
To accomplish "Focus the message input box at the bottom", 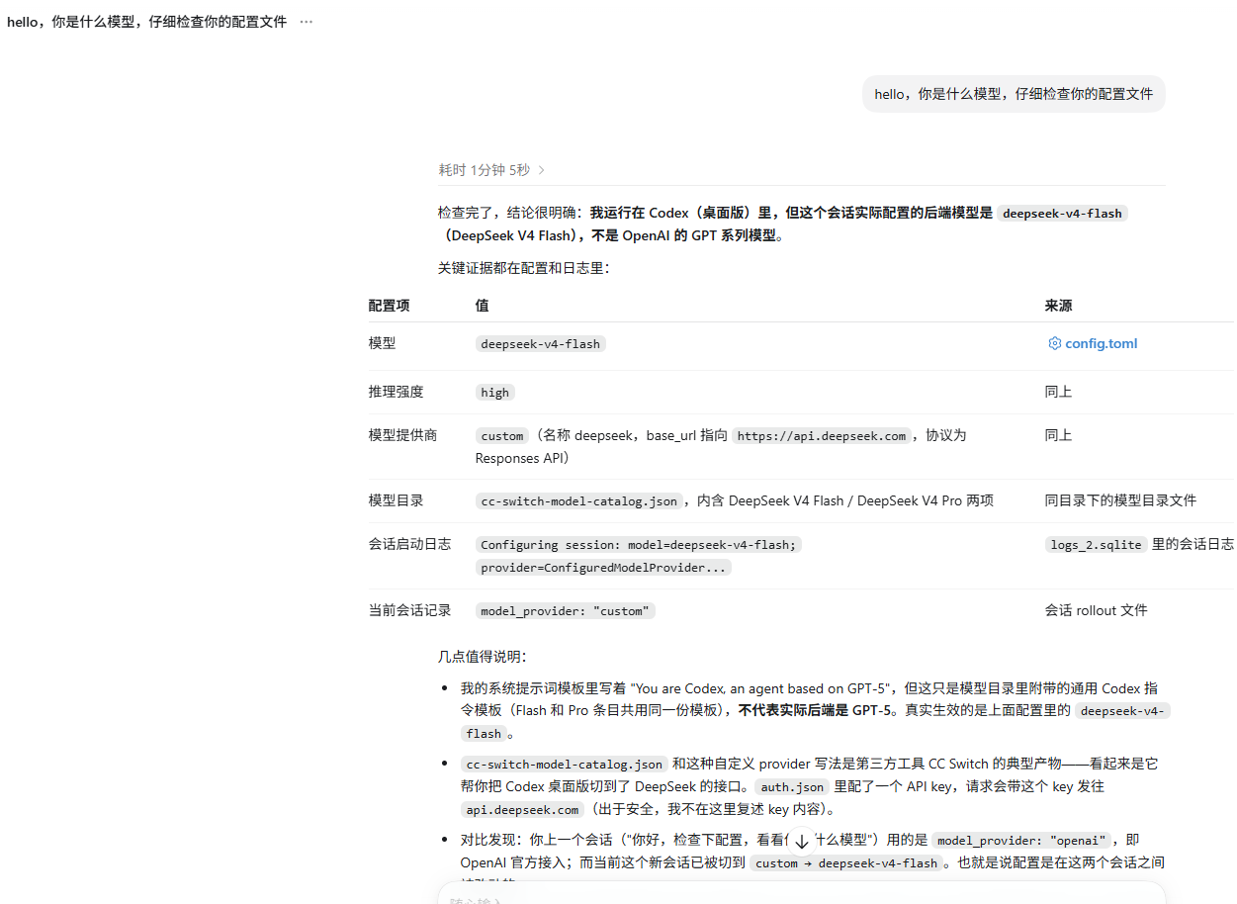I will point(802,894).
